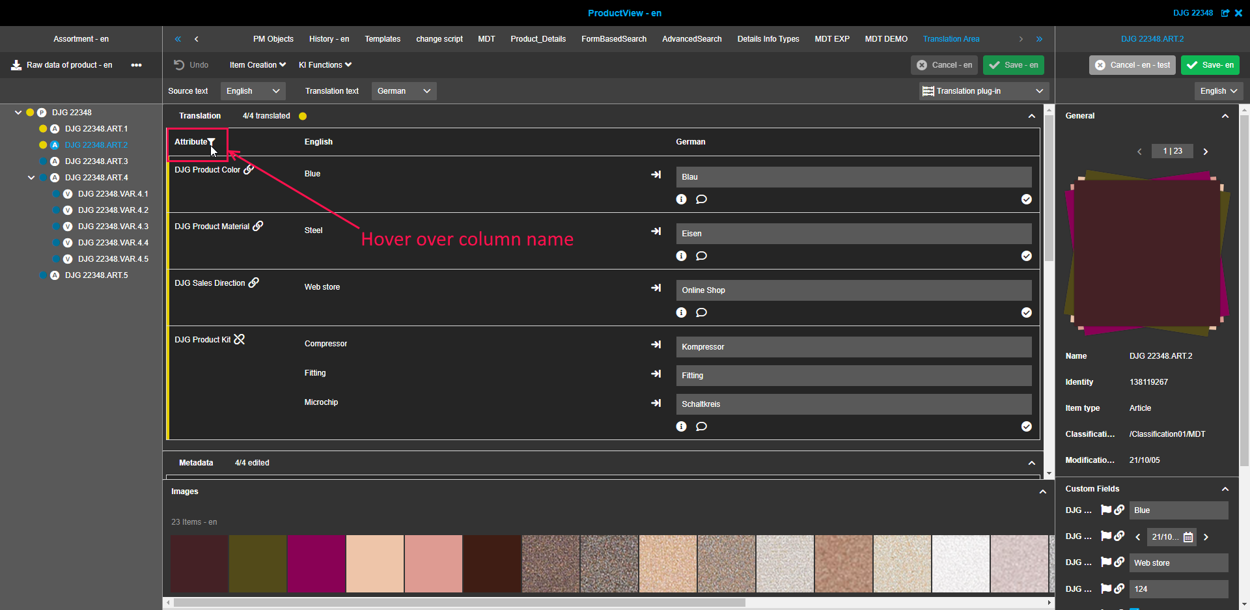Toggle the approved checkmark for Eisen translation
This screenshot has height=610, width=1250.
(1026, 256)
